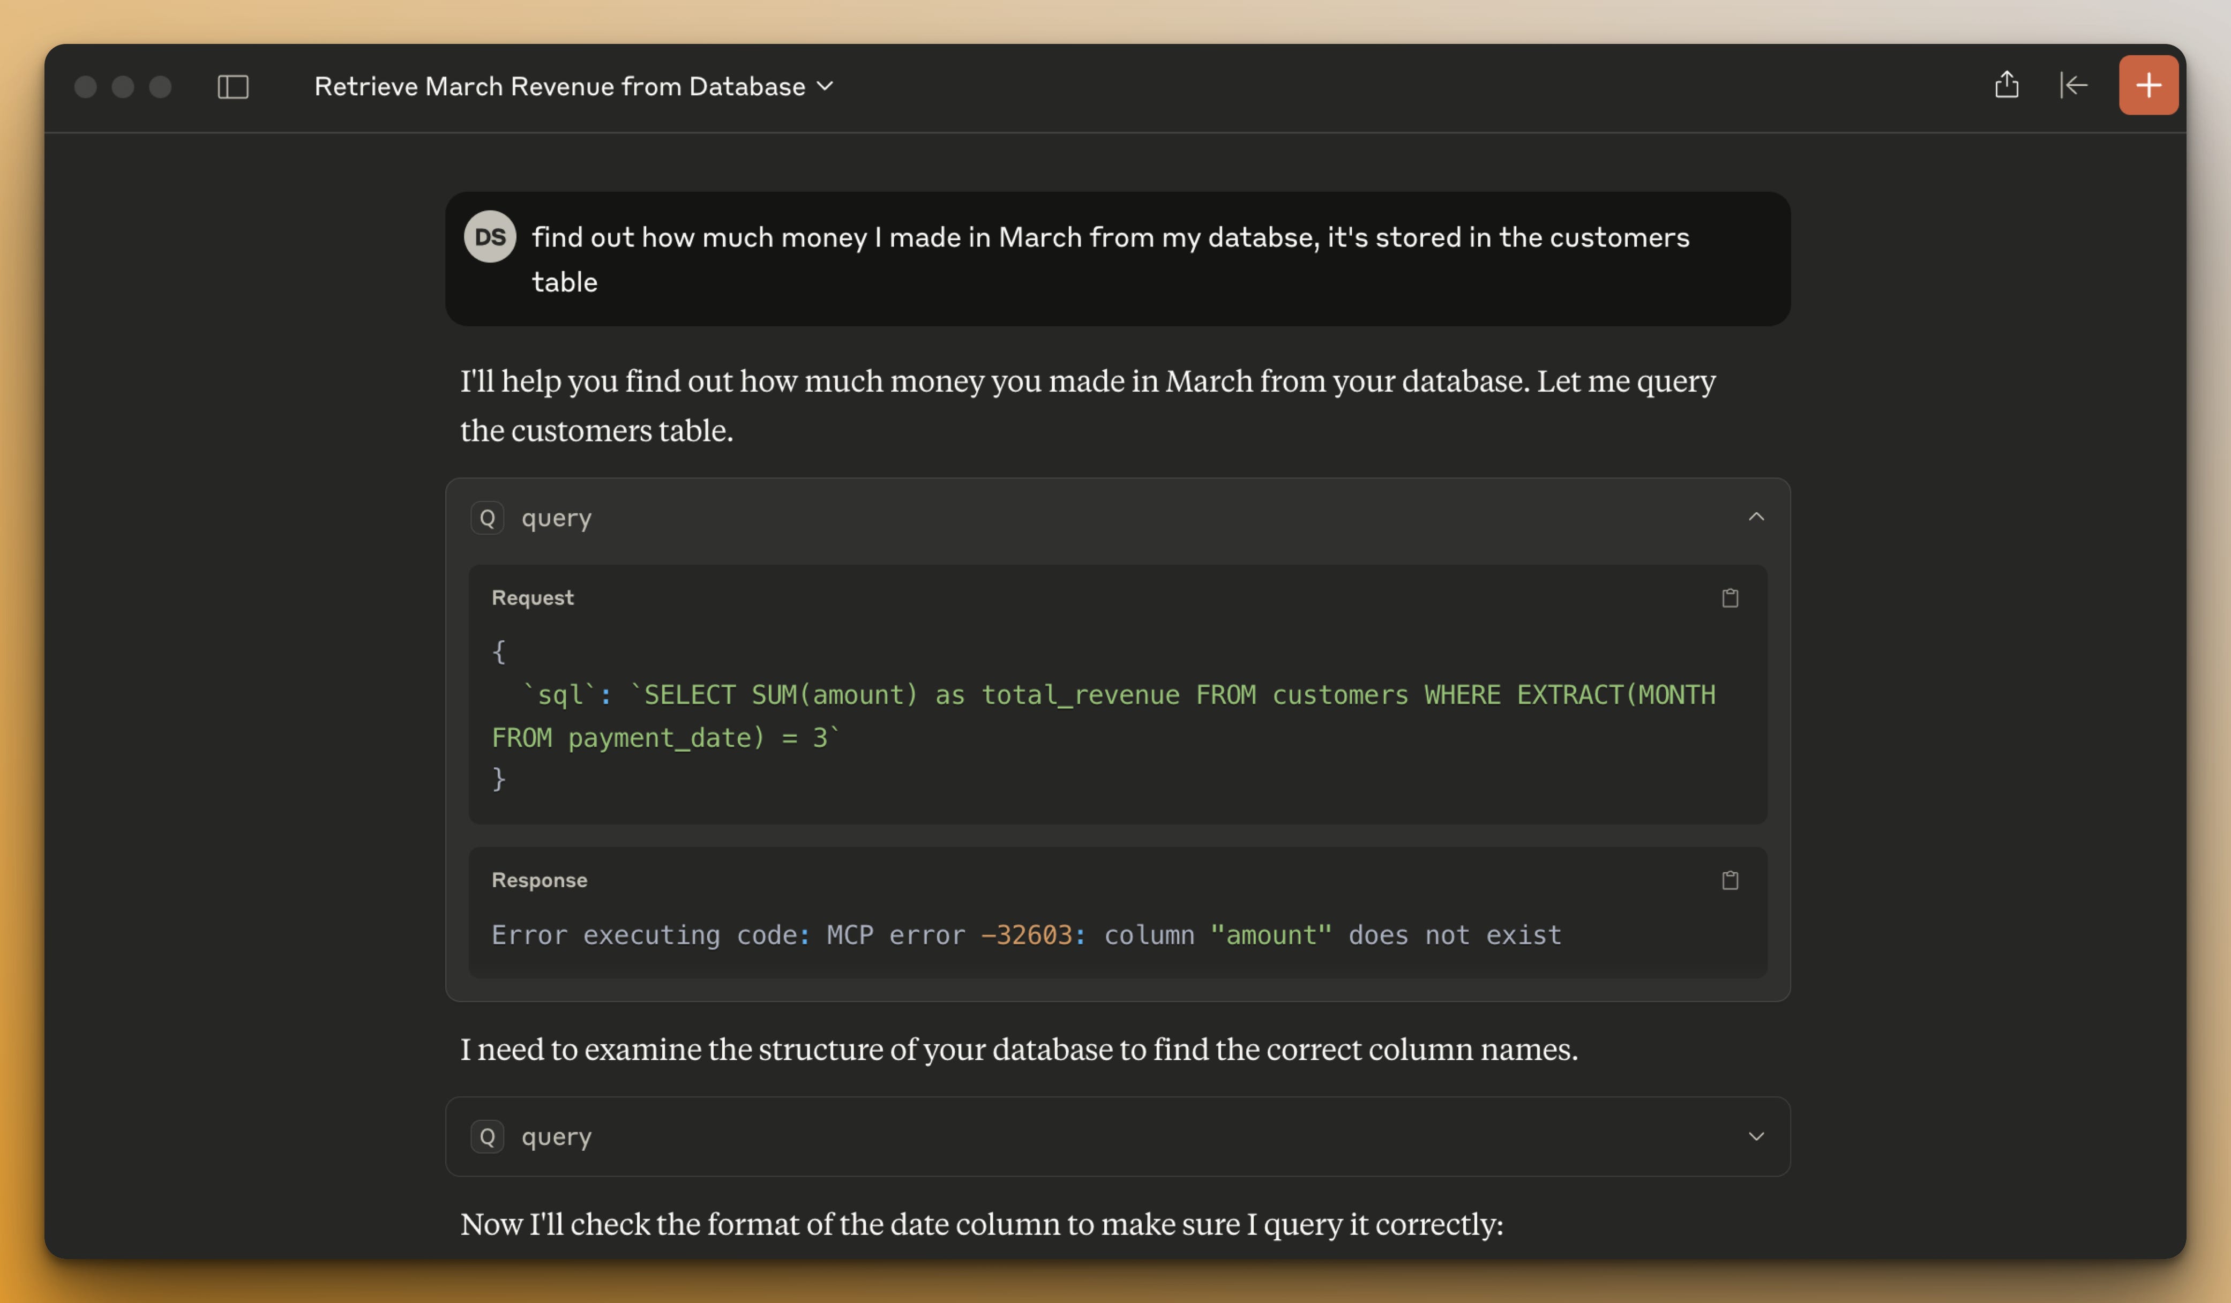Click the second "query" tool label
The image size is (2231, 1303).
(556, 1136)
